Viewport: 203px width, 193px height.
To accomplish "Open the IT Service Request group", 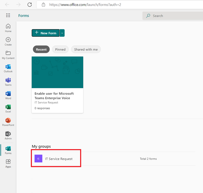I will pyautogui.click(x=59, y=159).
